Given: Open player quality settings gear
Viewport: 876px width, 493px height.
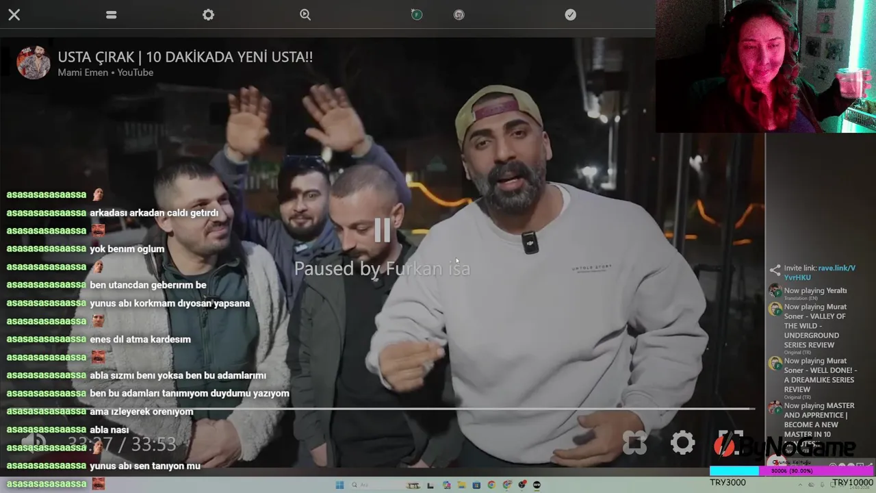Looking at the screenshot, I should (682, 443).
